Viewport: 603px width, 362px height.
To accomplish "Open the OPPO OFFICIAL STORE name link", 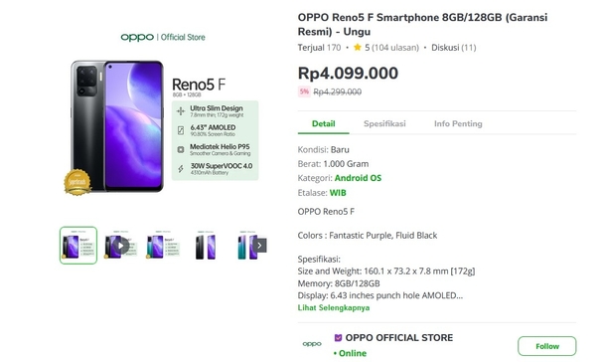I will [x=398, y=338].
